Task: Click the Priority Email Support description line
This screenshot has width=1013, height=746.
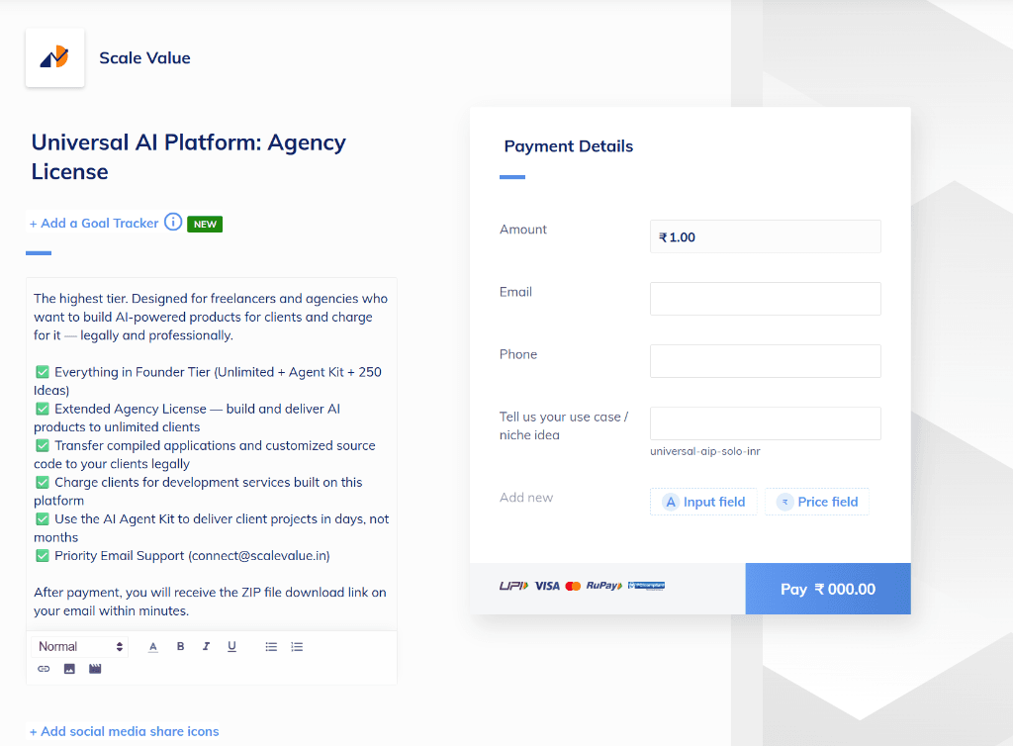Action: tap(182, 555)
